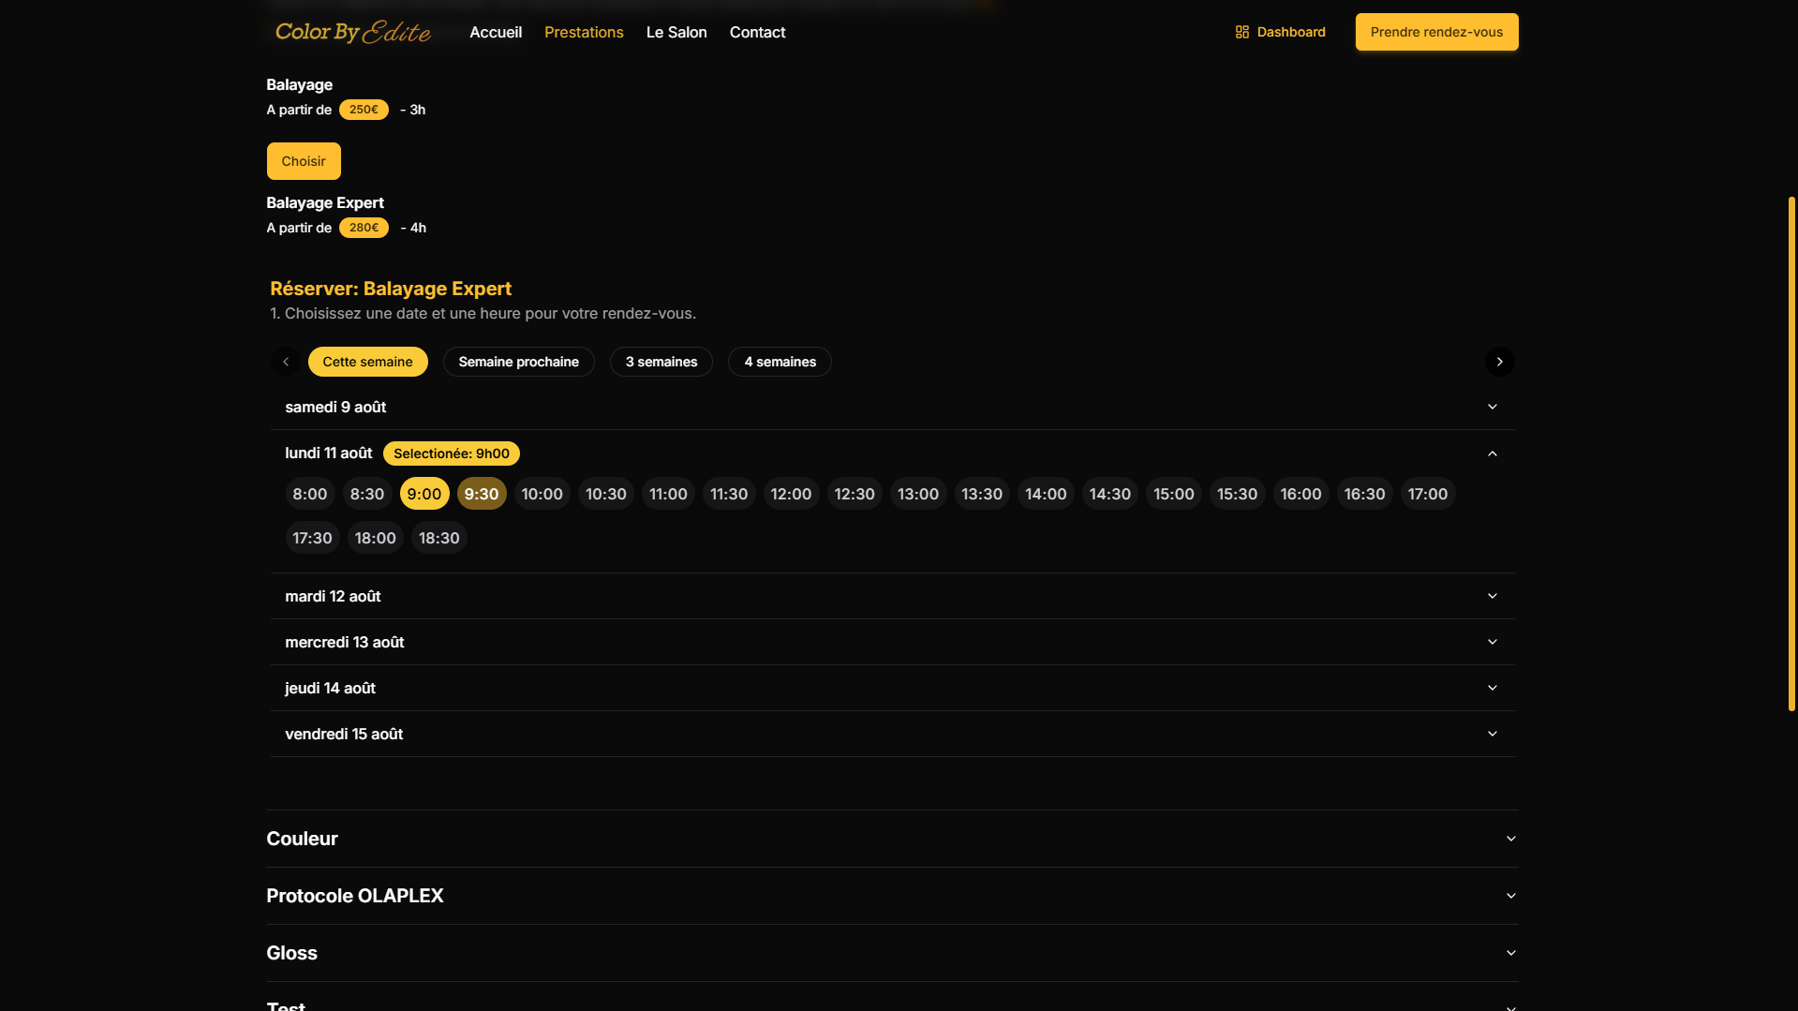Switch to Semaine prochaine tab
This screenshot has width=1798, height=1011.
pyautogui.click(x=518, y=362)
